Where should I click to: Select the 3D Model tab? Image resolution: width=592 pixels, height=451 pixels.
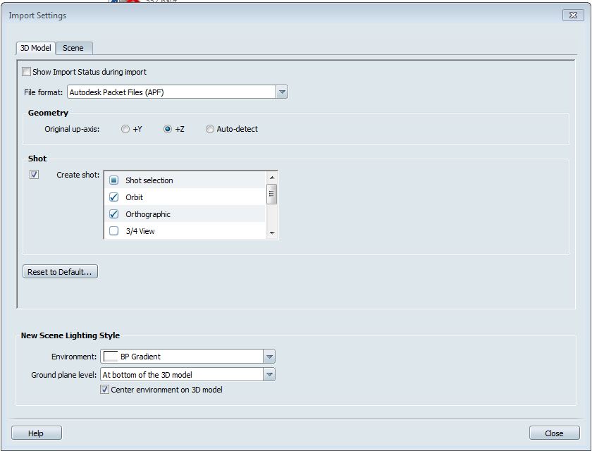35,48
